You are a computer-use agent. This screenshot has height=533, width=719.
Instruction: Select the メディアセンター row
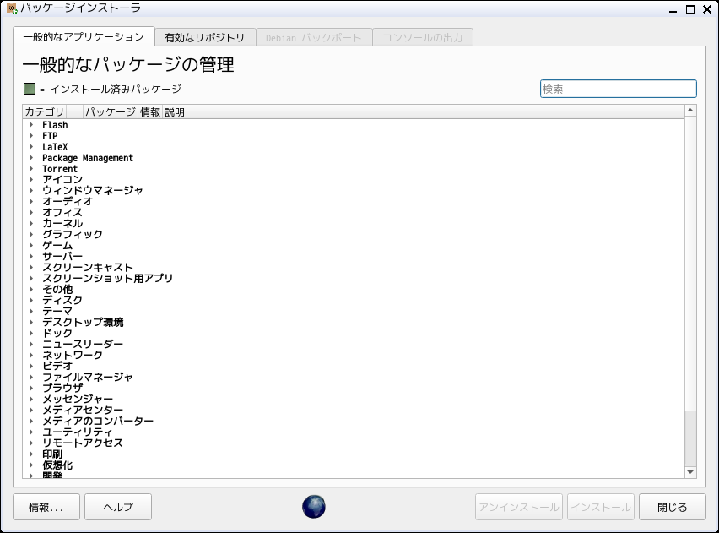point(354,410)
